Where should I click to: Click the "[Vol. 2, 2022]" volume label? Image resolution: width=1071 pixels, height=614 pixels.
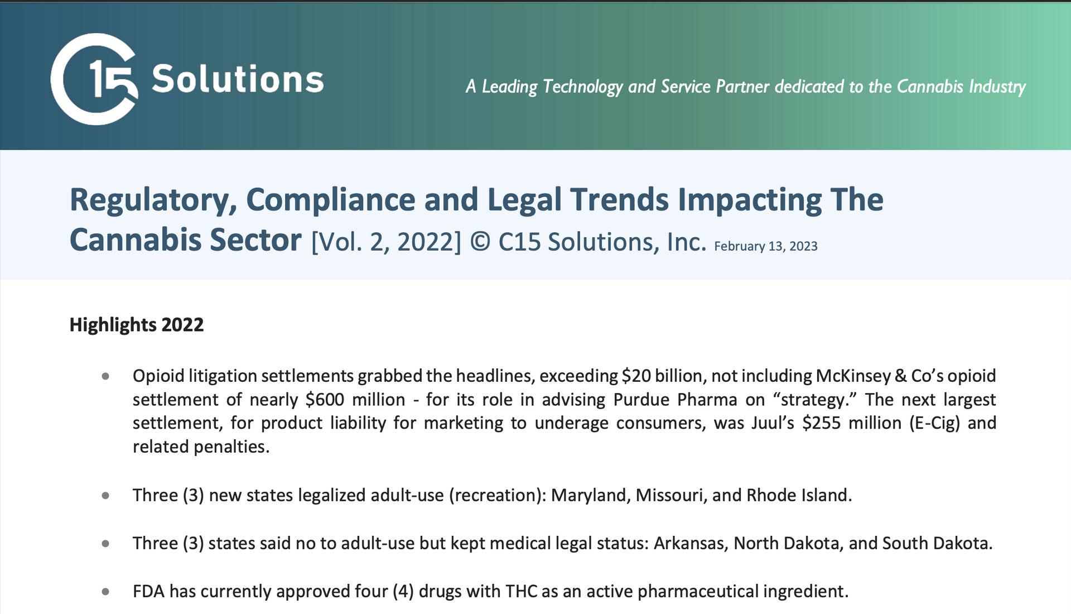click(x=386, y=242)
